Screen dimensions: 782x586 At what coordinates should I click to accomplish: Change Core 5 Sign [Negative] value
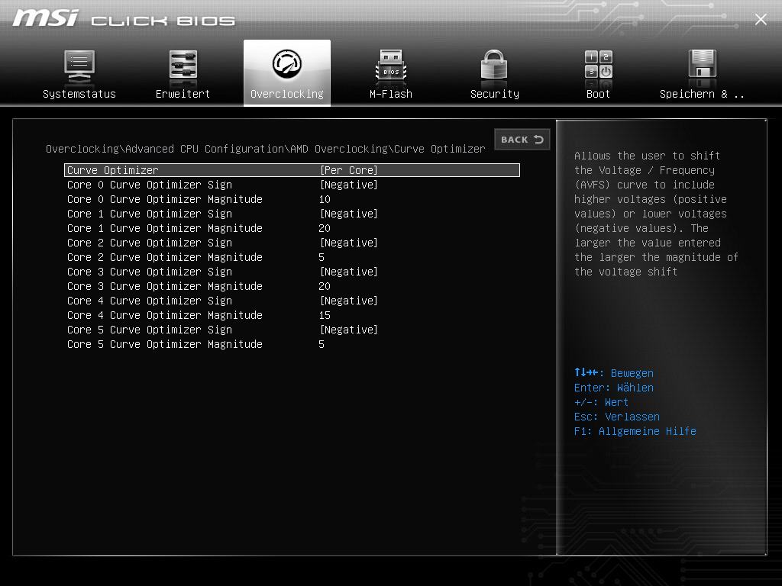(348, 330)
